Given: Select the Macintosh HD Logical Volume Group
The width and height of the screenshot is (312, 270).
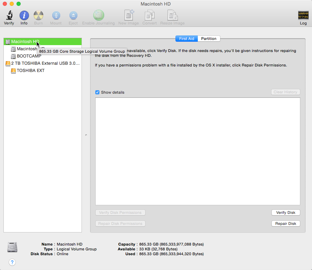Looking at the screenshot, I should 43,42.
